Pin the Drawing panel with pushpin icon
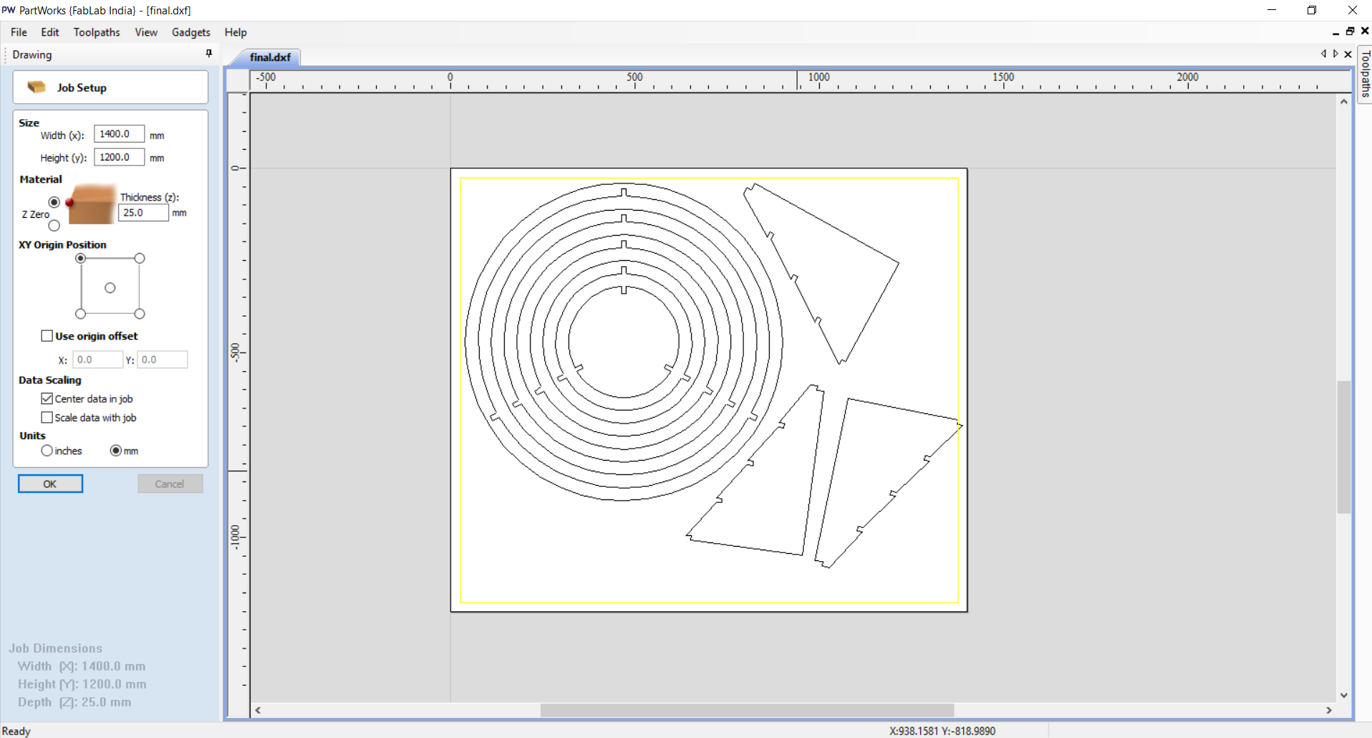The width and height of the screenshot is (1372, 738). [208, 54]
